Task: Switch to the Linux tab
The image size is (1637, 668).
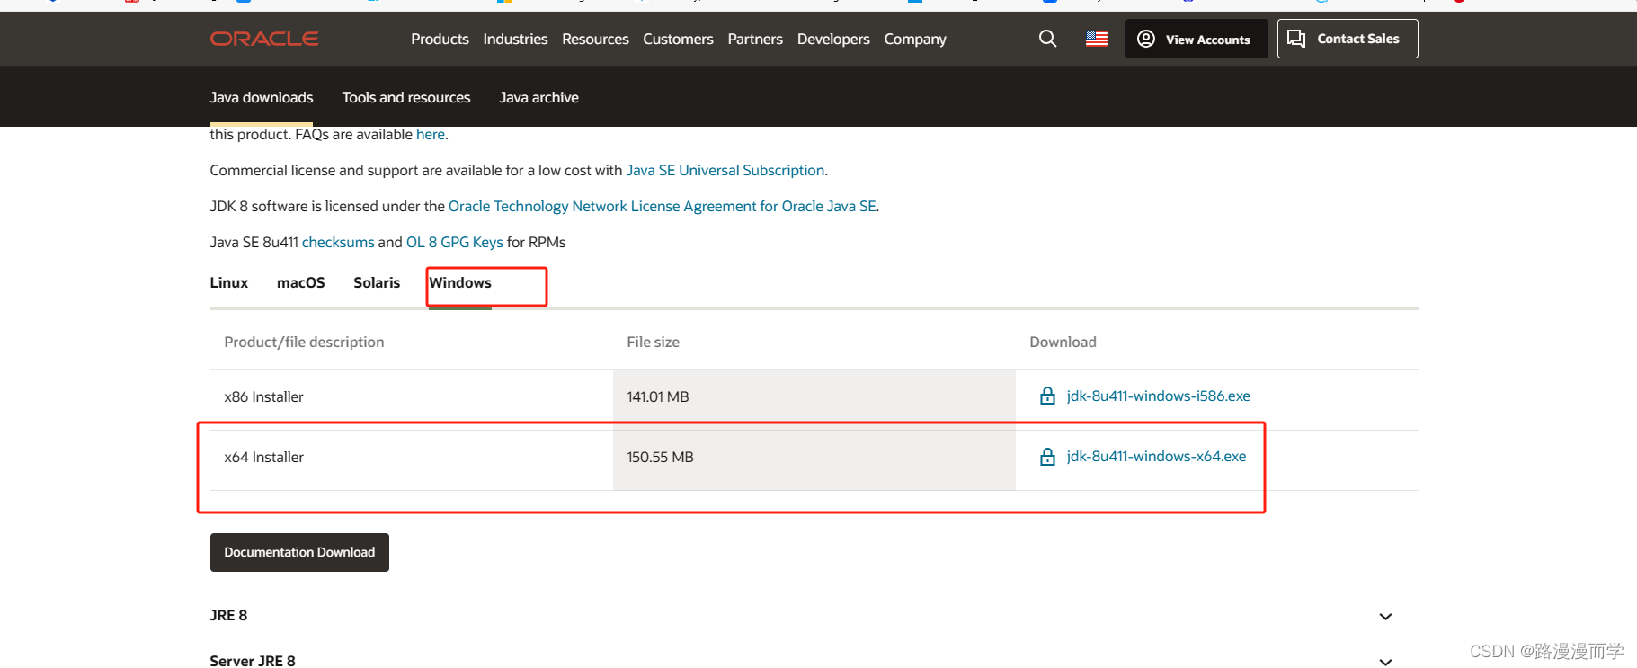Action: pyautogui.click(x=229, y=282)
